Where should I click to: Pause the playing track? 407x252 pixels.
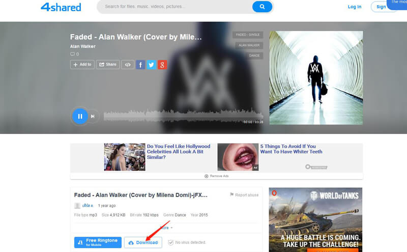(x=80, y=117)
